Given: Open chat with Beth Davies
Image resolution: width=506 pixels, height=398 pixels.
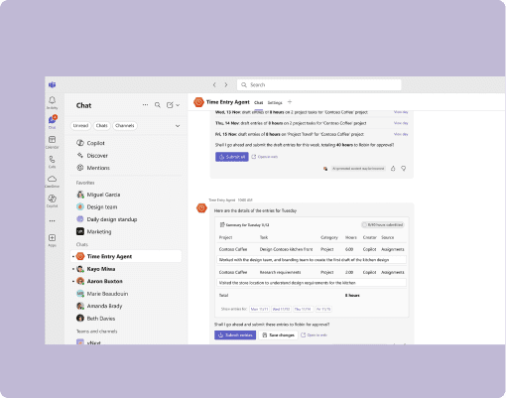Looking at the screenshot, I should [x=126, y=319].
